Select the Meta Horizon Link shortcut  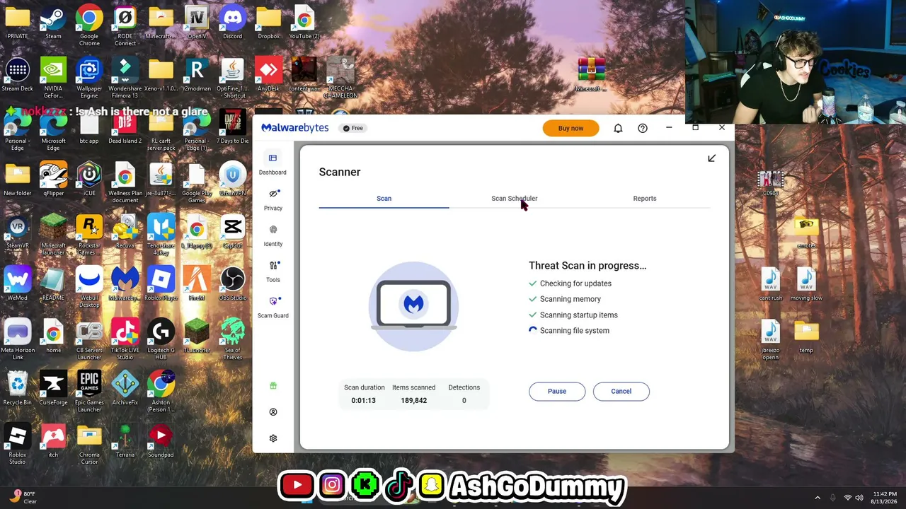coord(18,340)
